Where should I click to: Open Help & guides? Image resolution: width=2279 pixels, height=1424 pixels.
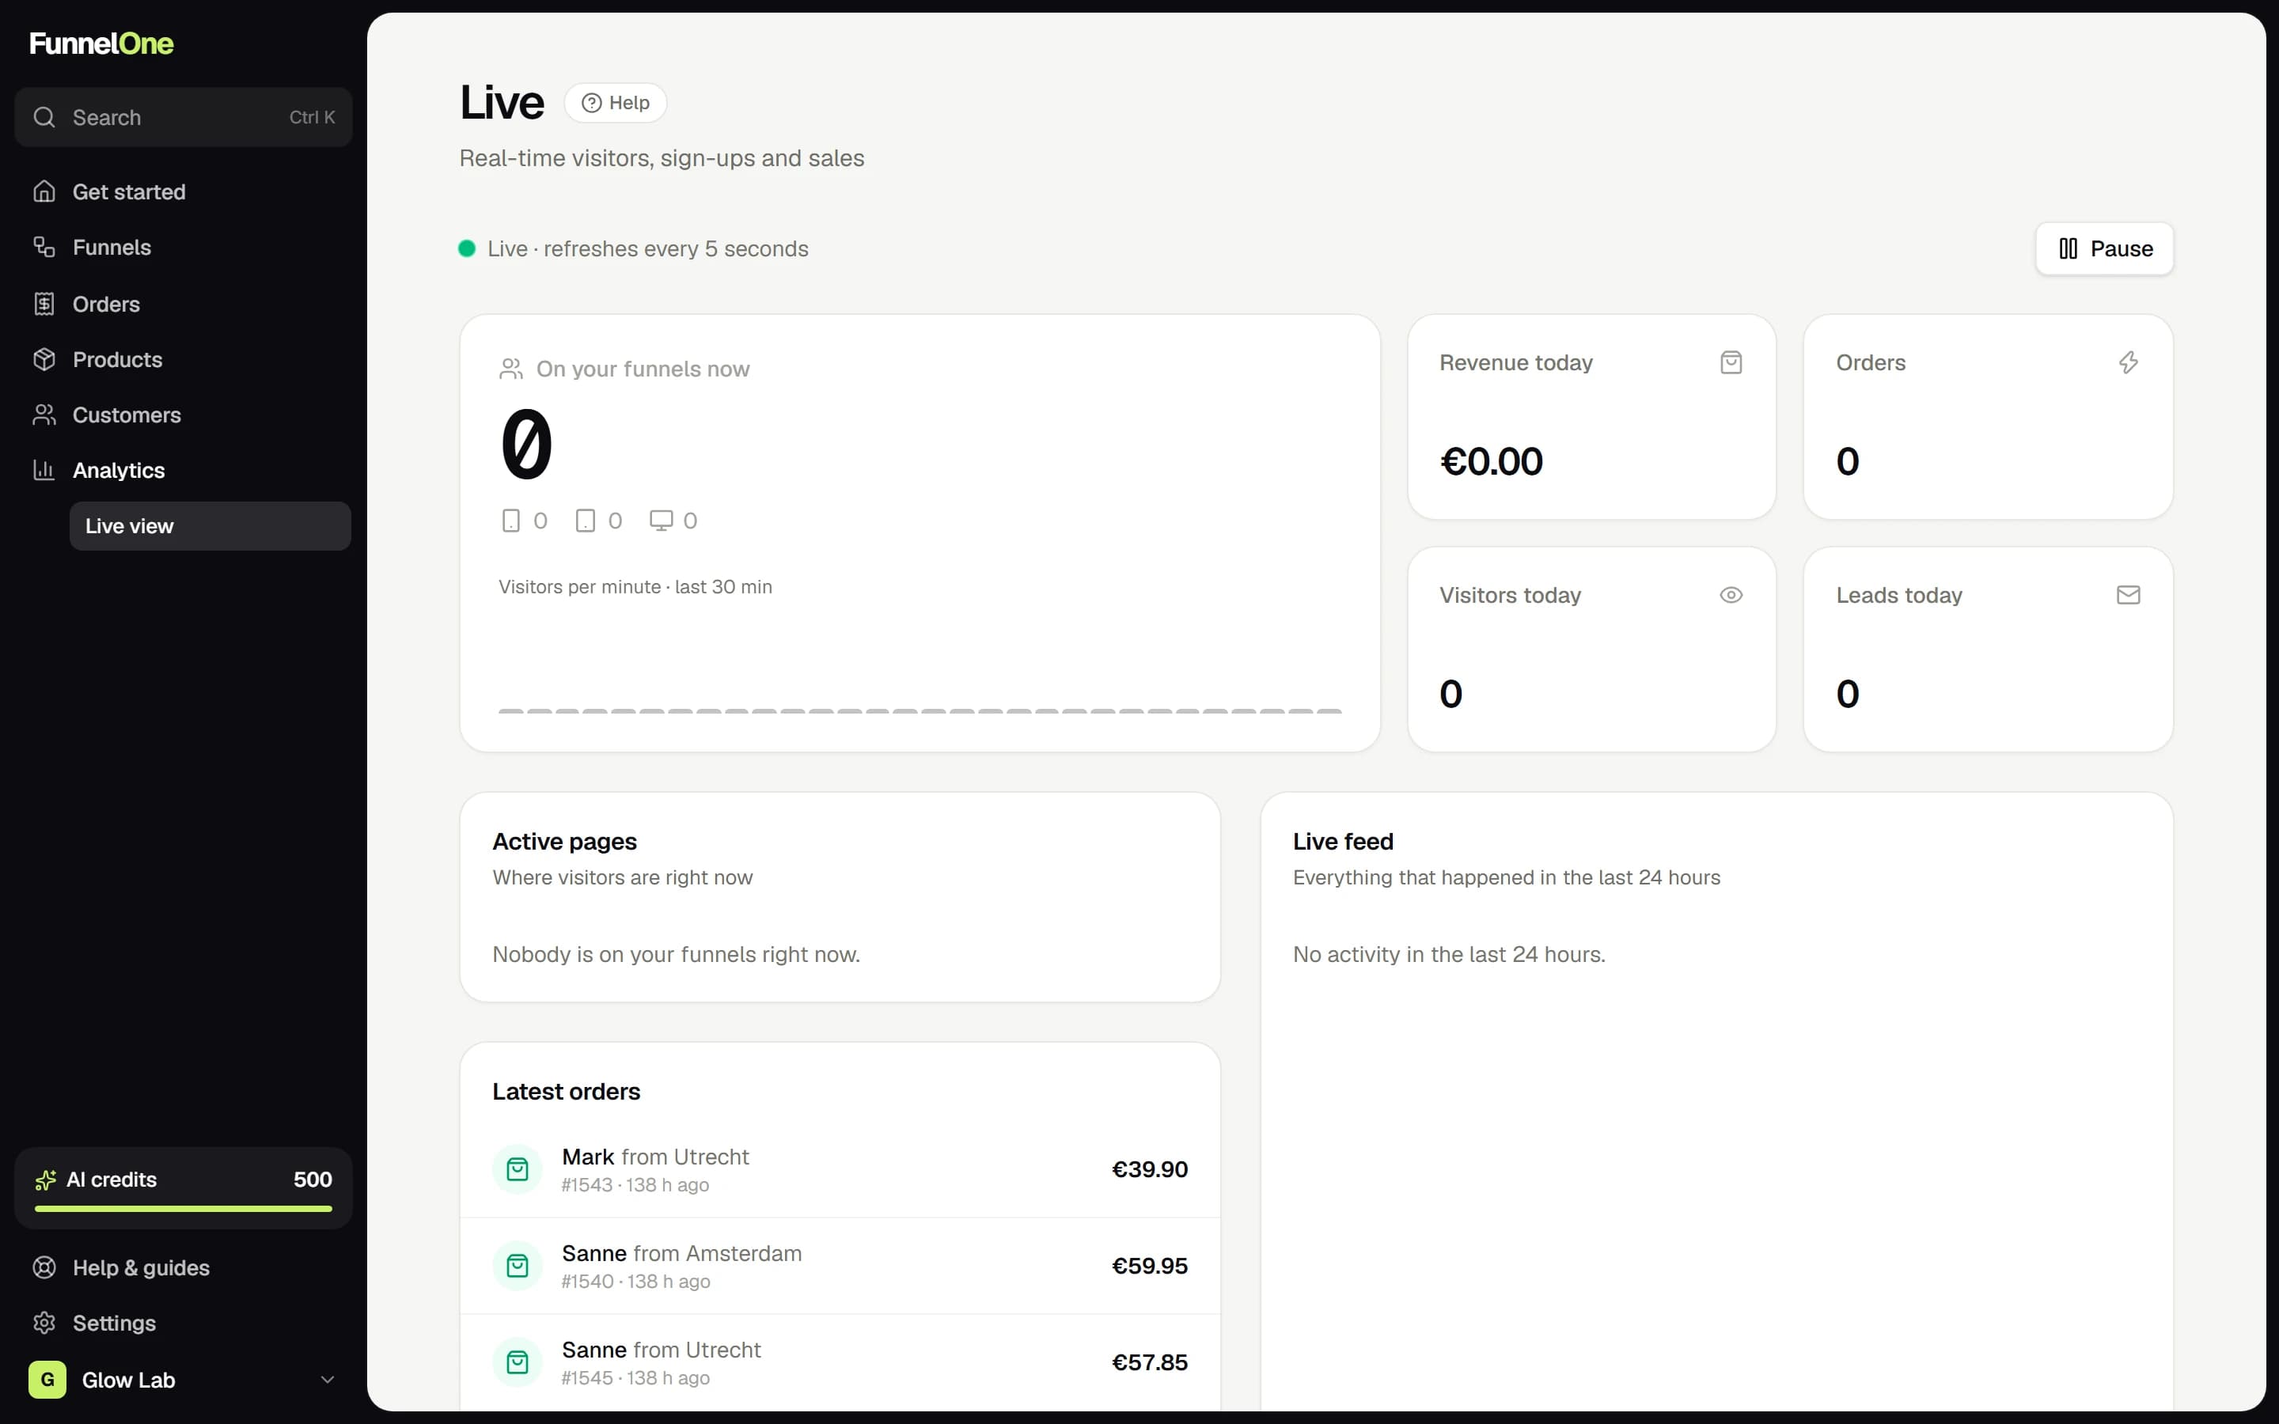coord(184,1267)
